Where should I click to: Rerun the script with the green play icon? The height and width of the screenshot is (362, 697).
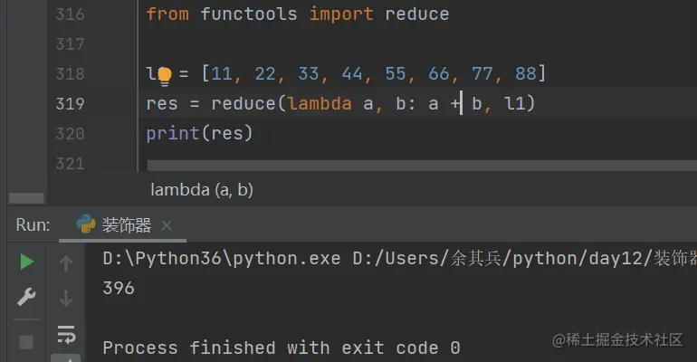coord(26,262)
